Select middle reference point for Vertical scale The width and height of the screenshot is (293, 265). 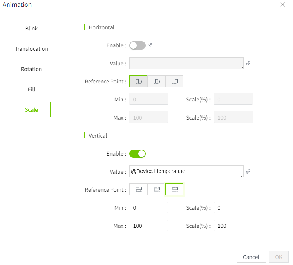click(x=156, y=189)
